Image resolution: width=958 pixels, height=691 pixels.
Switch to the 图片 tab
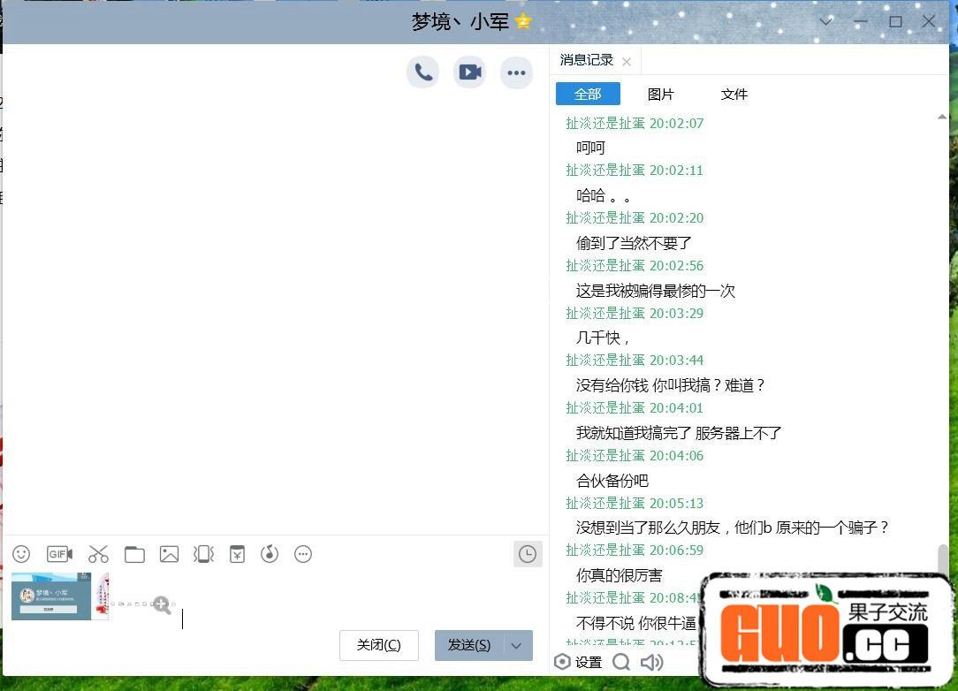coord(660,94)
